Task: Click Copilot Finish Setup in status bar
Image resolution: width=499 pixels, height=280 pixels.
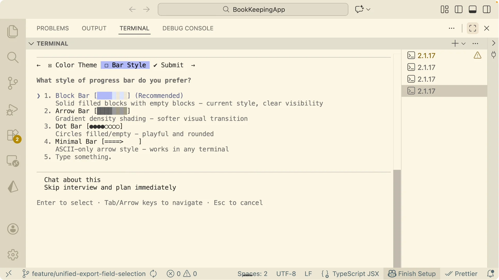Action: 412,274
